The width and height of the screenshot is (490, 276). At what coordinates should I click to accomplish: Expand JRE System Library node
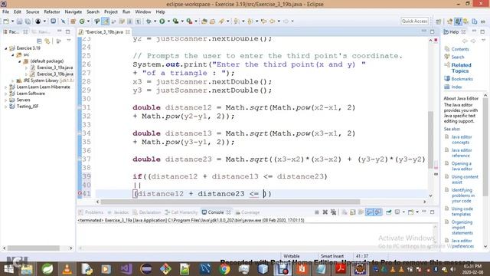[12, 80]
